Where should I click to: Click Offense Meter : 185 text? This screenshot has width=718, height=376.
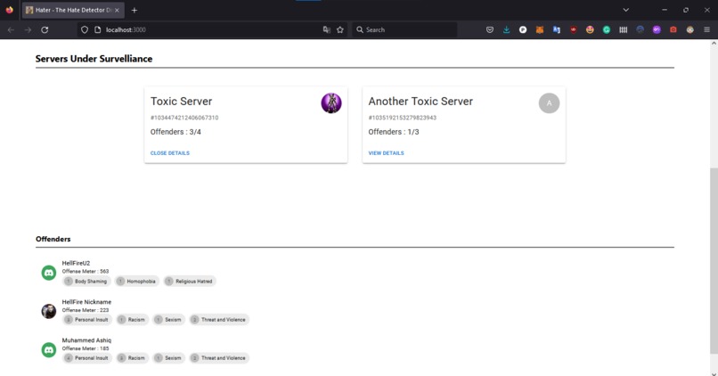click(x=86, y=348)
